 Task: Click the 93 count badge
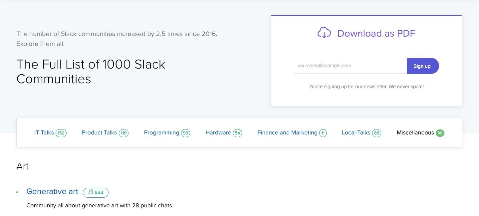pos(185,133)
